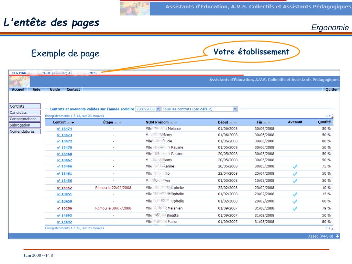Open contract n° 18451
Screen dimensions: 352x264
coord(64,194)
